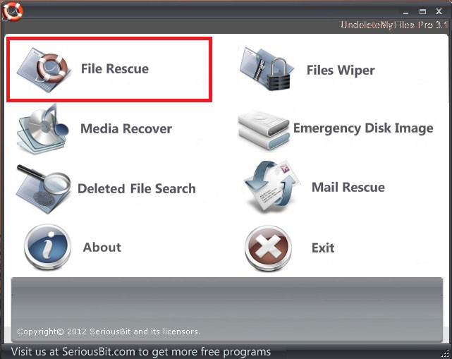Select the Mail Rescue text
This screenshot has height=359, width=452.
348,187
